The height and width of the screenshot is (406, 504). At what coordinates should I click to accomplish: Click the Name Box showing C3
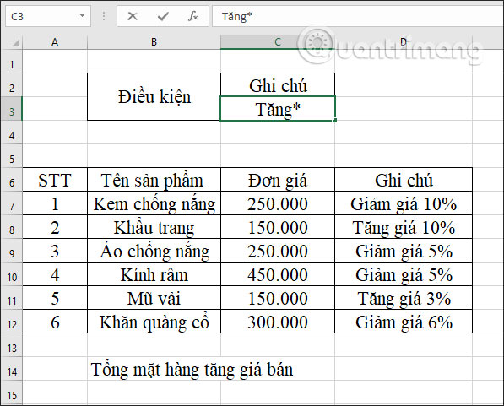[48, 16]
